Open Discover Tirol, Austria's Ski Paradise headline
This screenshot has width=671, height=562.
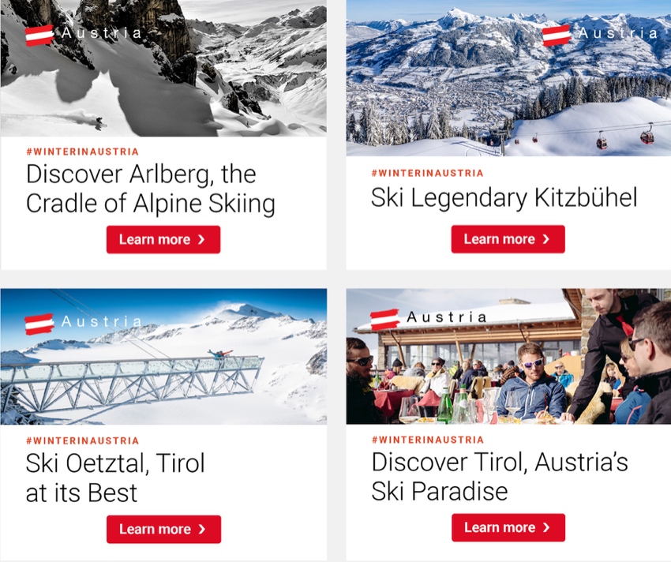[x=500, y=477]
